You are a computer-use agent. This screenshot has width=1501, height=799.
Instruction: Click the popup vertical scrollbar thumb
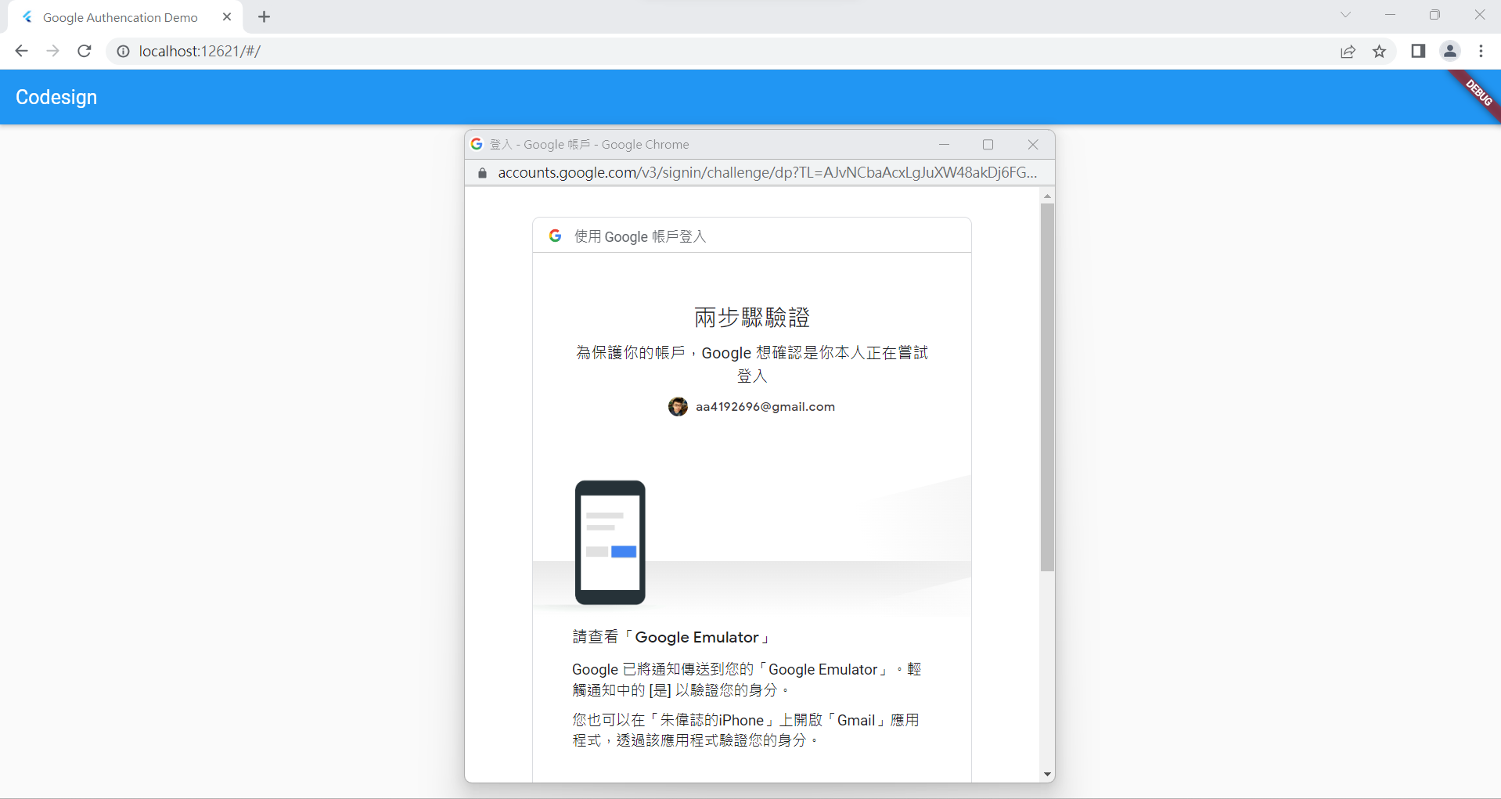[x=1047, y=387]
